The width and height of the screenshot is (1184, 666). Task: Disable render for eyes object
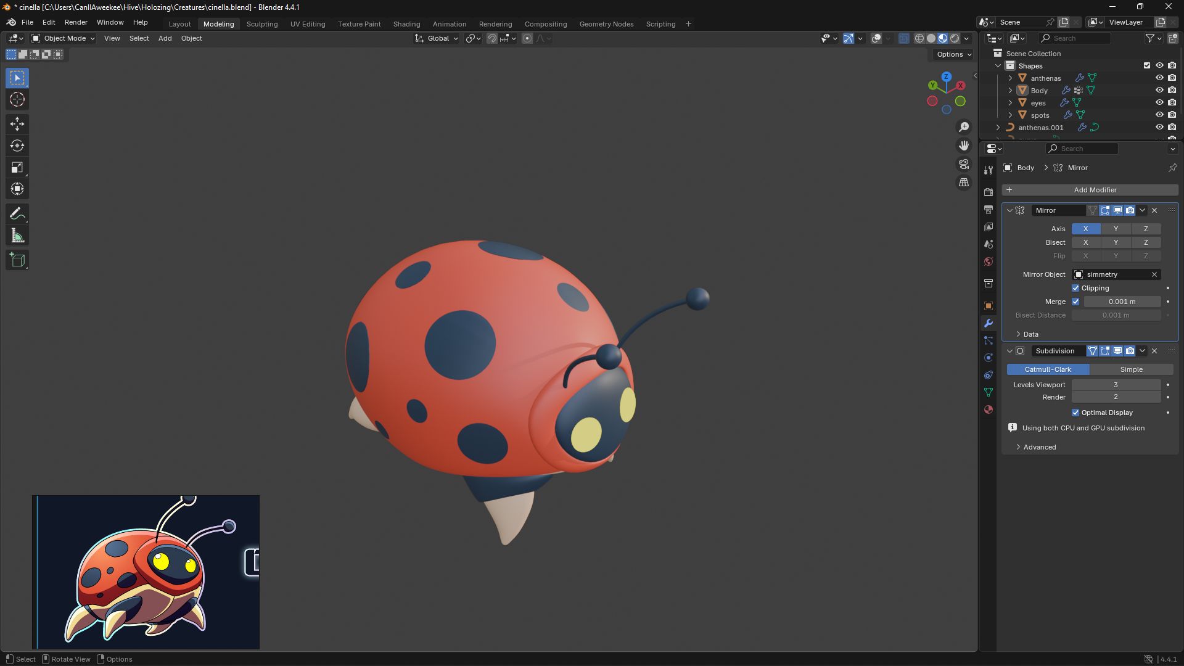pos(1172,103)
